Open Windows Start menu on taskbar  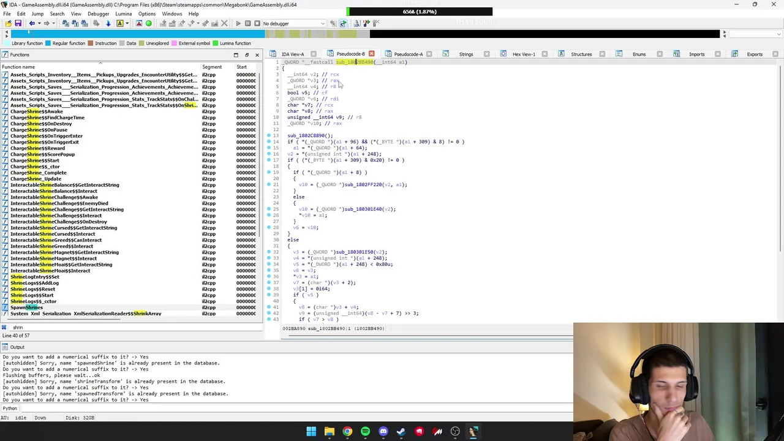311,432
